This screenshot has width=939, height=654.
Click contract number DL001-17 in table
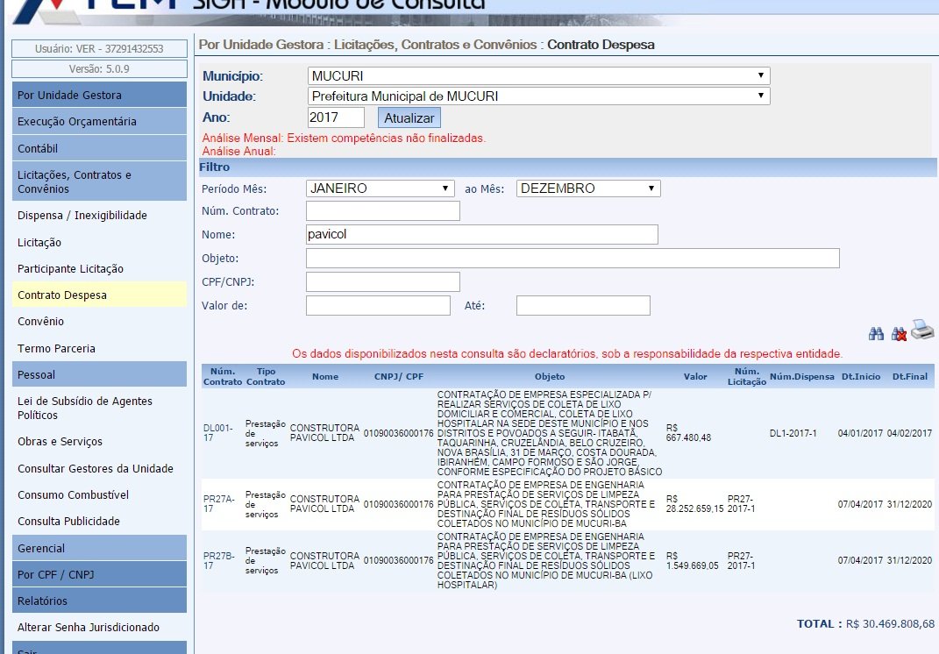218,433
